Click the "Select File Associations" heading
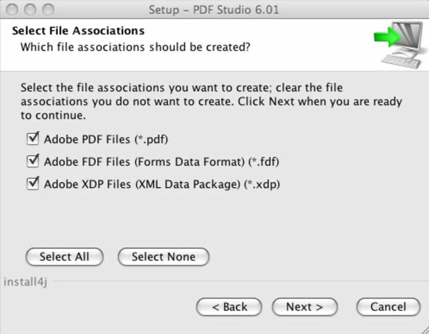 [x=78, y=31]
